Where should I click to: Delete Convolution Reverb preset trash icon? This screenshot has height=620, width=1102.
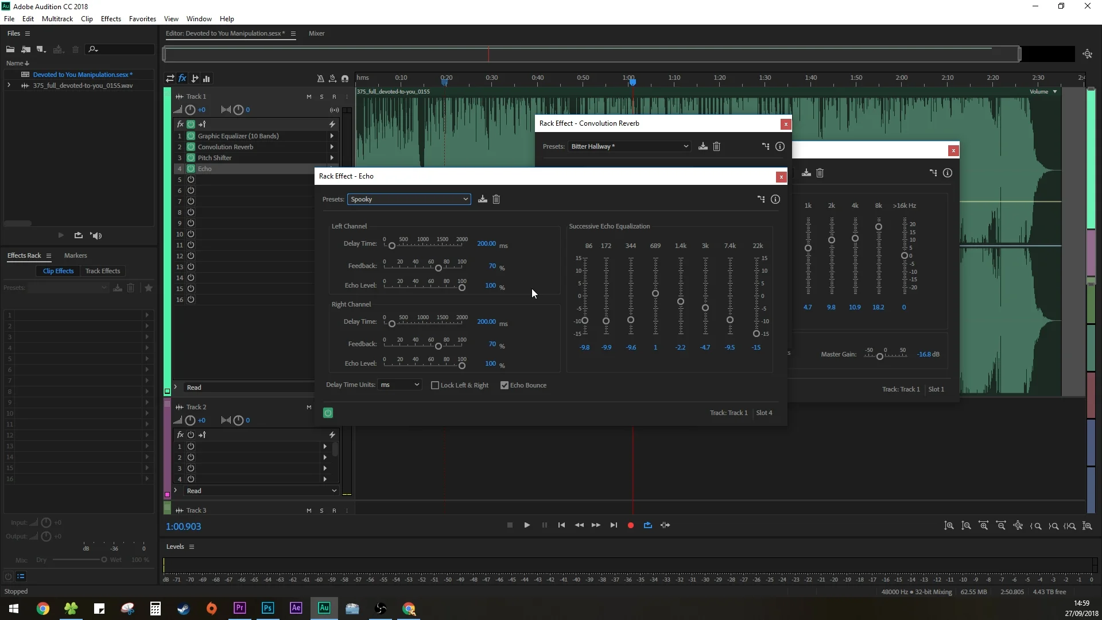(x=716, y=146)
